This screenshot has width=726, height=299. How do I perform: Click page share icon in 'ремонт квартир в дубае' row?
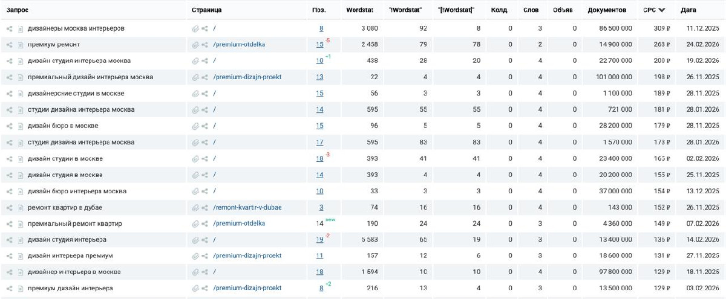click(x=205, y=208)
